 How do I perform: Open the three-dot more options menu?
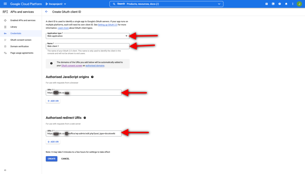[292, 4]
